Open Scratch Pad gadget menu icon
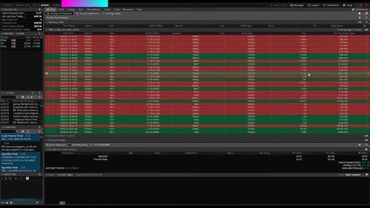This screenshot has width=370, height=208. coord(39,174)
